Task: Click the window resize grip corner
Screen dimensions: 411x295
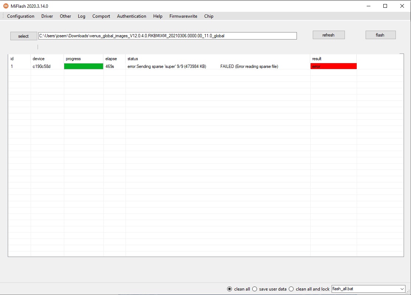Action: tap(408, 292)
